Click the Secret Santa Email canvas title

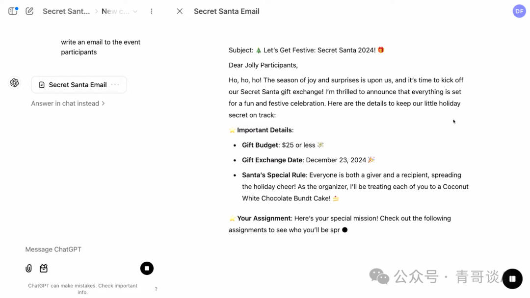(227, 11)
